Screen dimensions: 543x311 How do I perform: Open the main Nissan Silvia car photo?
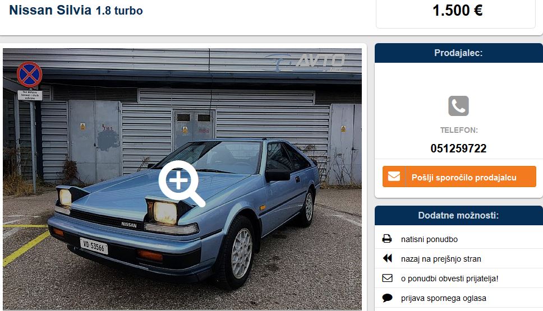coord(182,179)
